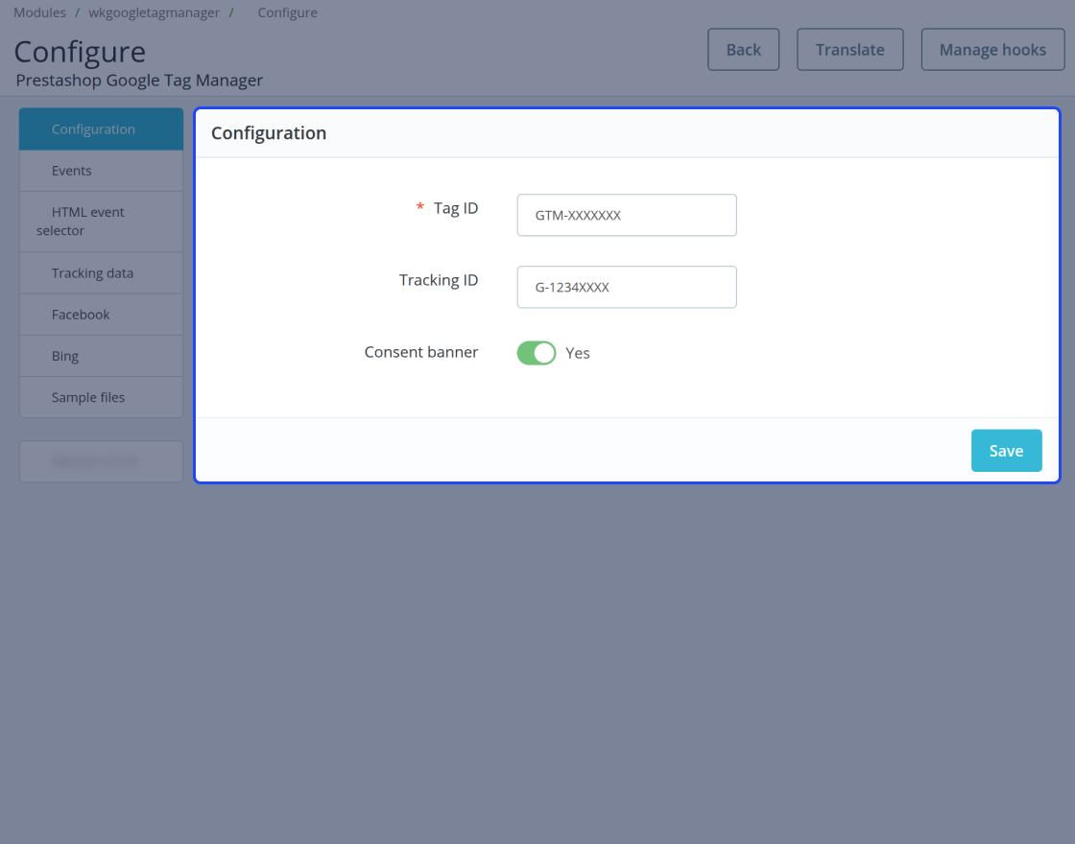Open wkgoogletagmanager breadcrumb link
The height and width of the screenshot is (844, 1075).
155,12
